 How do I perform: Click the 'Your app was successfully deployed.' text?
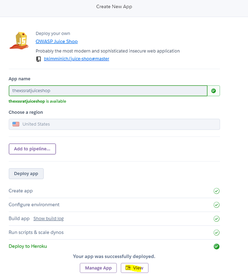tap(114, 256)
